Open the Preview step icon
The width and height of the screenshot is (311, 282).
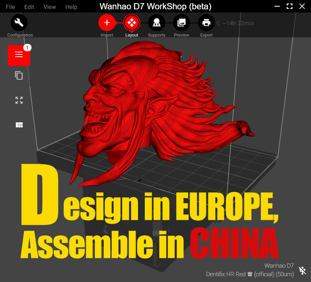coord(182,23)
